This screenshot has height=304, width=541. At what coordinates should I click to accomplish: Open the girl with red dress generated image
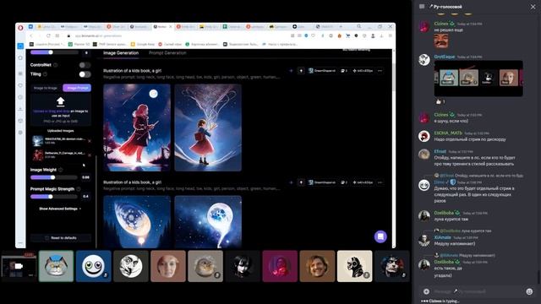208,128
